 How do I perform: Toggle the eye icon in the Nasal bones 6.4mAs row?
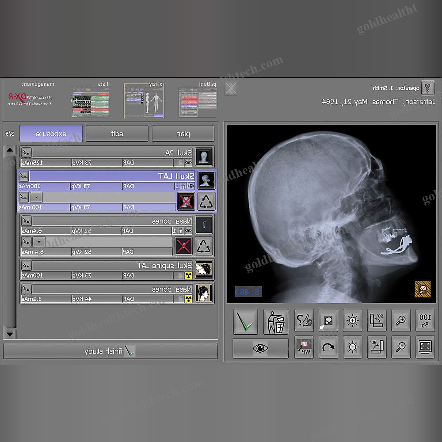click(x=188, y=231)
